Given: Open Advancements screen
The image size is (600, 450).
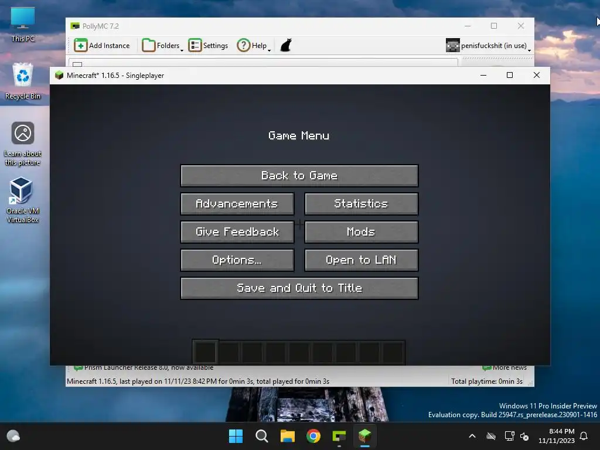Looking at the screenshot, I should click(237, 203).
